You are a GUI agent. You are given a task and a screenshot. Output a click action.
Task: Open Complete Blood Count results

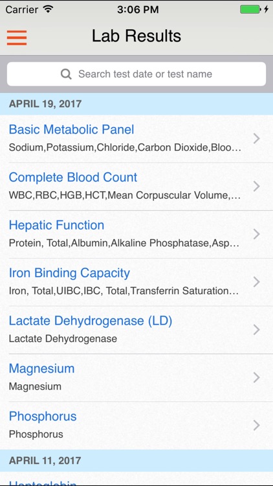[136, 186]
